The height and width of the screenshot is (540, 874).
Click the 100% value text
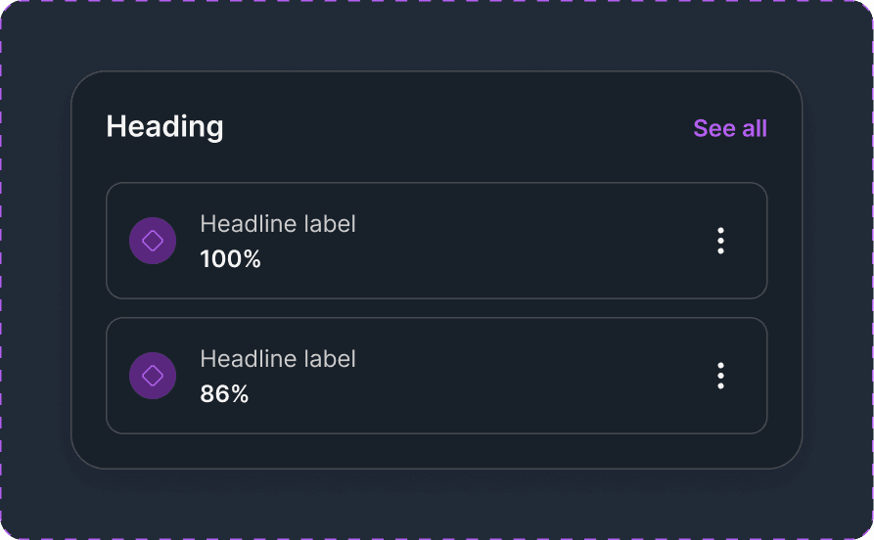230,259
